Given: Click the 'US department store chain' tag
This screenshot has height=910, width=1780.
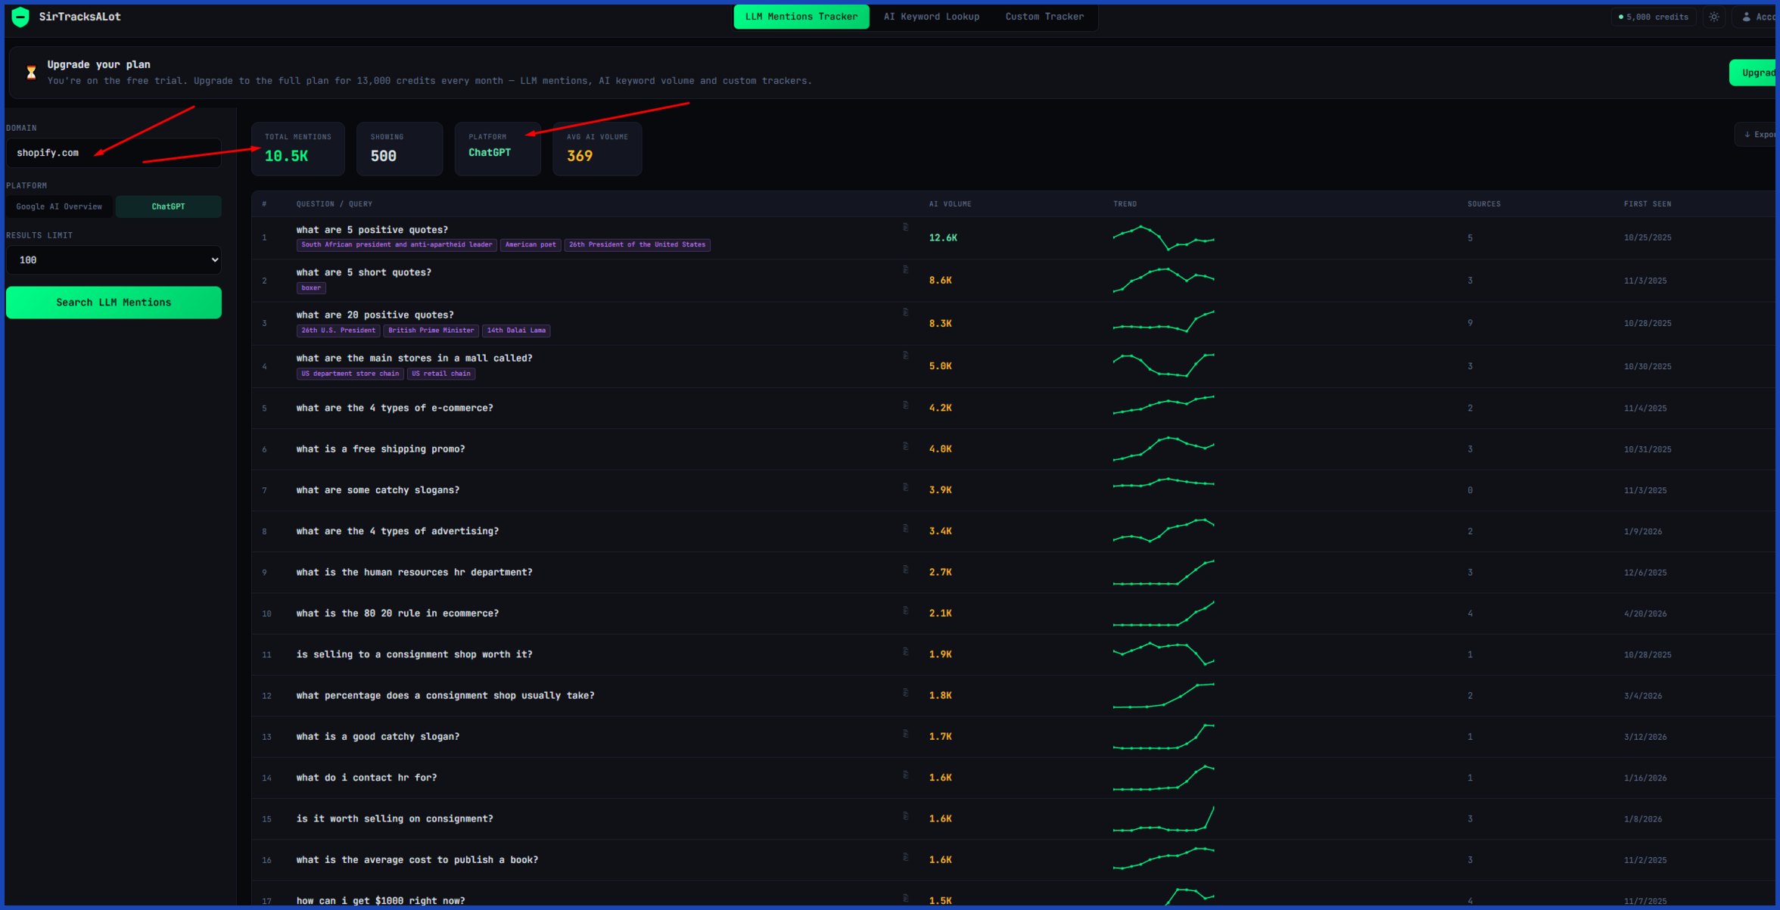Looking at the screenshot, I should (350, 374).
